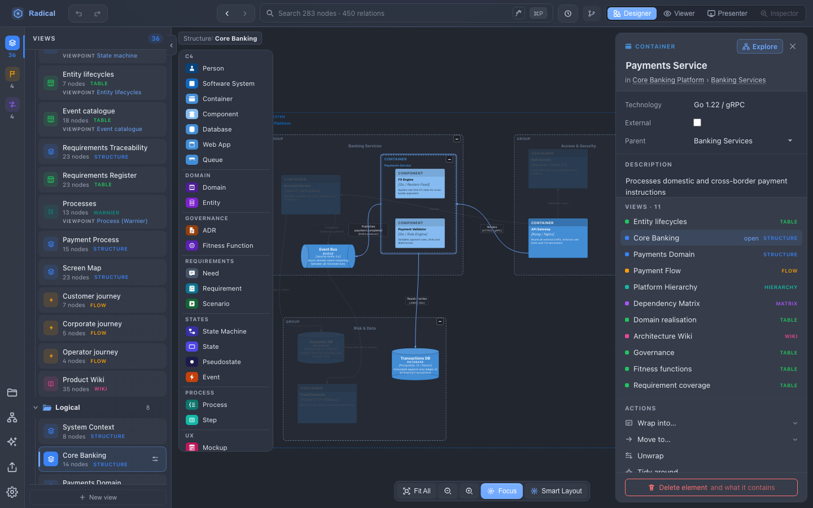
Task: Click the branch icon in top toolbar
Action: 592,14
